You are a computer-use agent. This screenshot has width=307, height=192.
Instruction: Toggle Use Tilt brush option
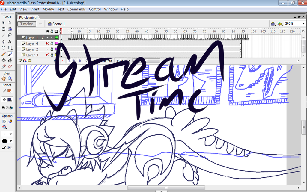[9, 148]
